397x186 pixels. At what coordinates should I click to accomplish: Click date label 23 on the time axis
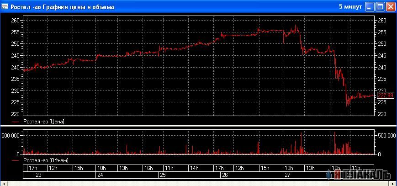point(38,175)
